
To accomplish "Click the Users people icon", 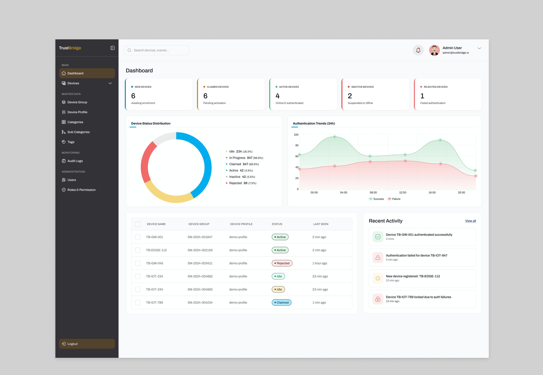I will 64,180.
